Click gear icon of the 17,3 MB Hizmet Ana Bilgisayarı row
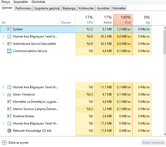Viewport: 166px width, 147px height. 9,123
